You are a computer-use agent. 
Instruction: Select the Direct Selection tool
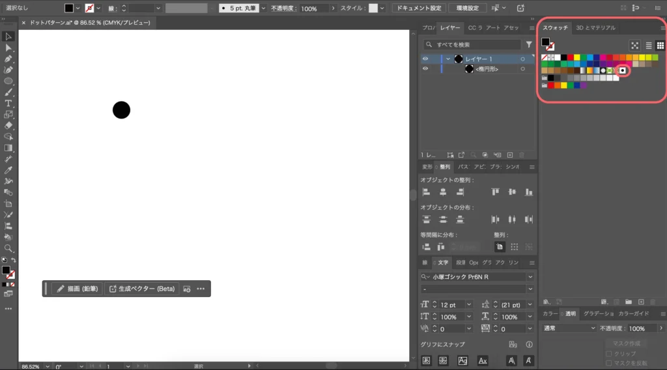(8, 48)
